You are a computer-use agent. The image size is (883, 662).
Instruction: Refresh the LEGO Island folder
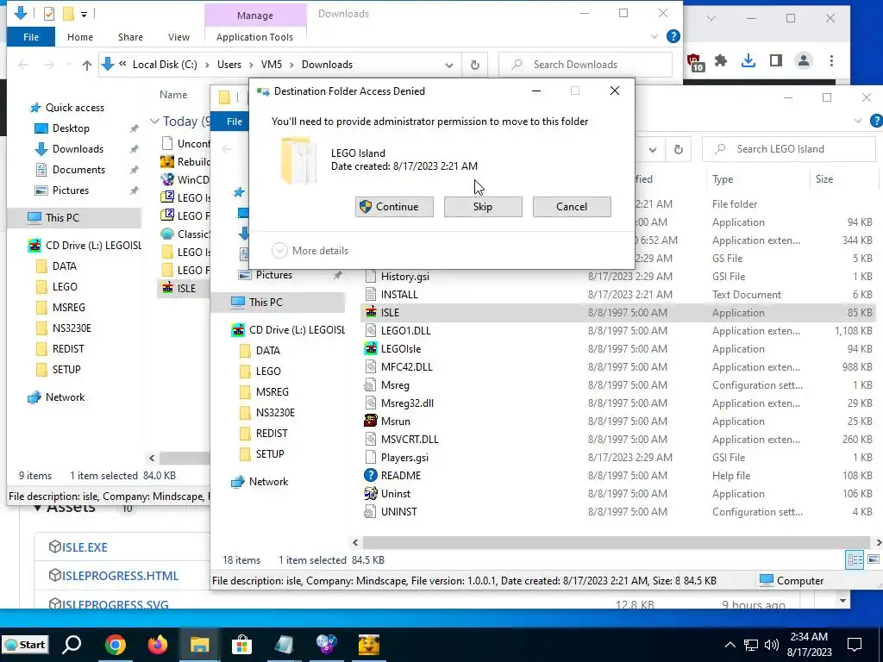pyautogui.click(x=679, y=150)
